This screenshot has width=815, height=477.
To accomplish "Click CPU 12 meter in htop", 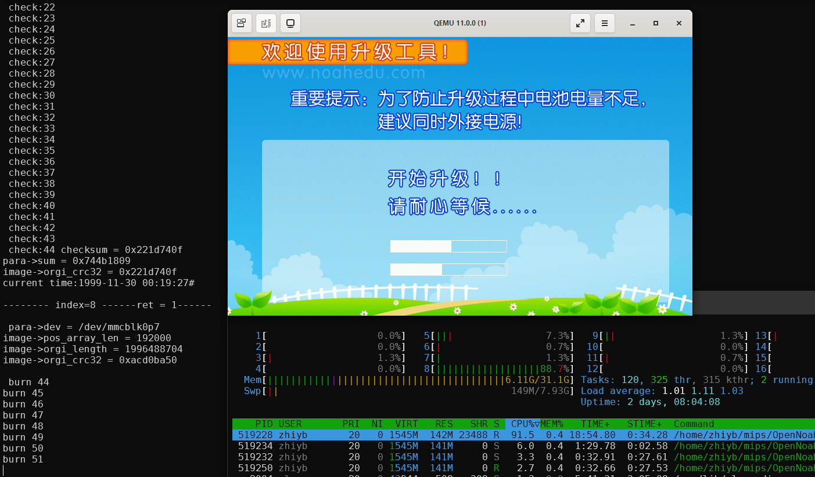I will coord(667,368).
